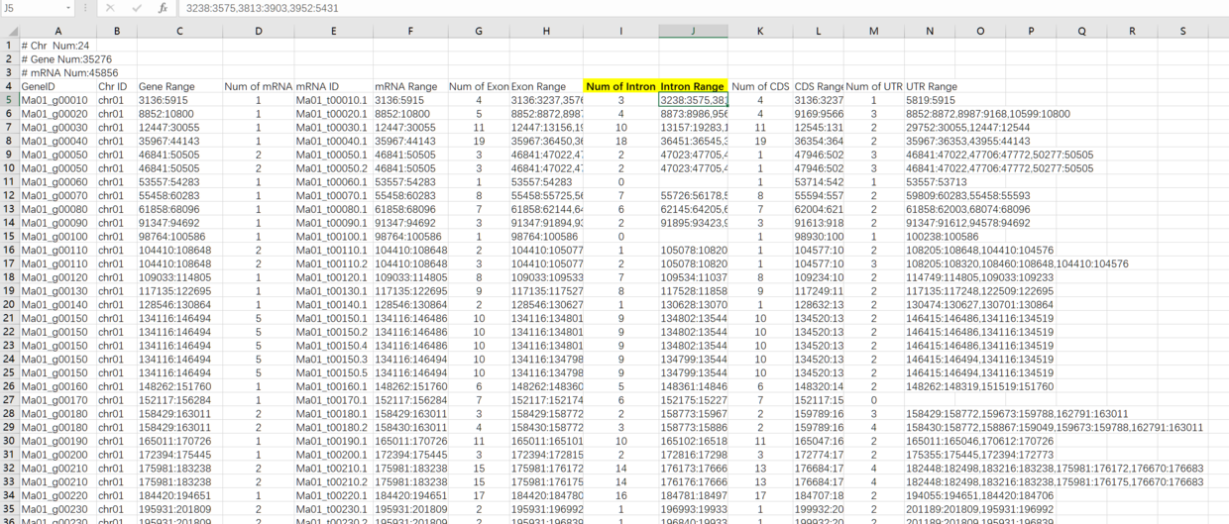Click cell '# mRNA Num:45856'
Screen dimensions: 1229x524
pos(57,72)
